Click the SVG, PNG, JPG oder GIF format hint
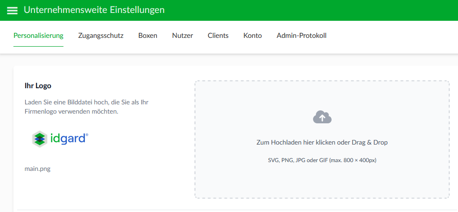The width and height of the screenshot is (458, 212). (x=322, y=160)
